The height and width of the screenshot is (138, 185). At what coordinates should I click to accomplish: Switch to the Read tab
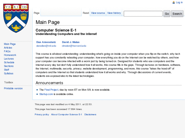point(86,13)
